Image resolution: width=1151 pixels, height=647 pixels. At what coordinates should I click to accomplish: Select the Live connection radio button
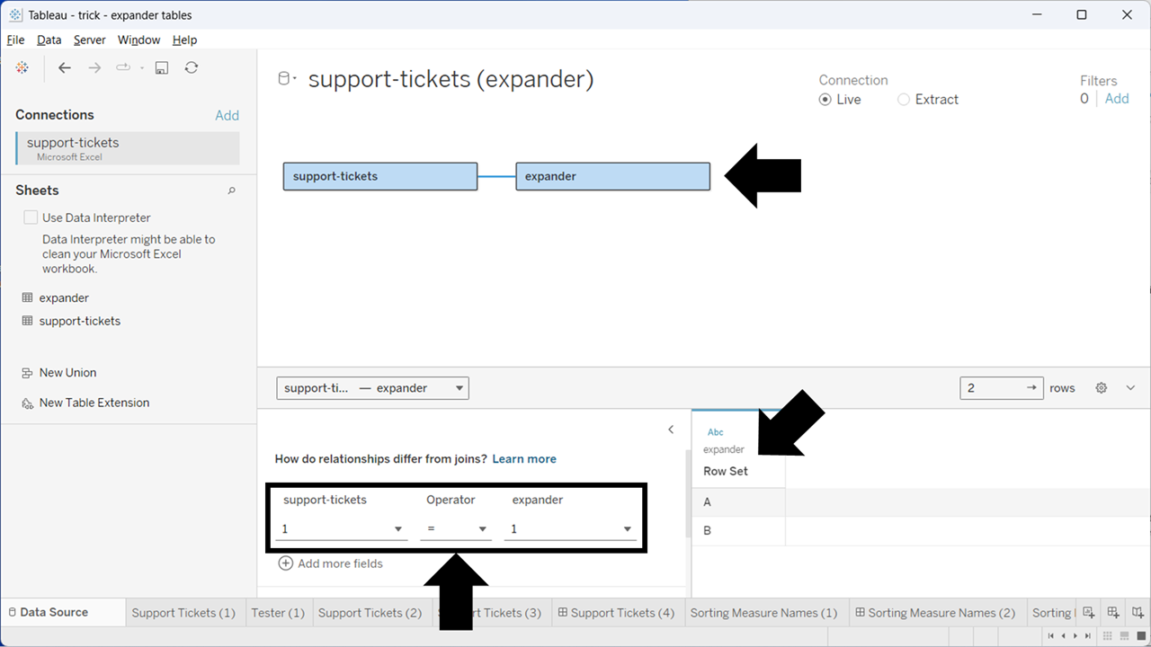[x=825, y=100]
